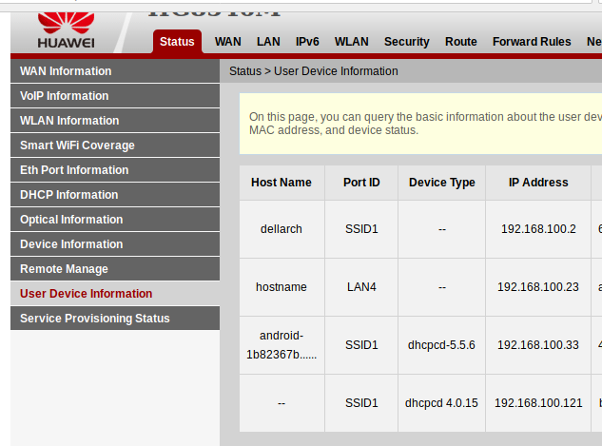602x446 pixels.
Task: Open the IPv6 tab
Action: 307,42
